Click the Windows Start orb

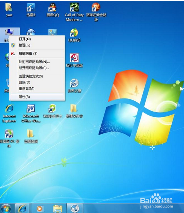pos(6,208)
